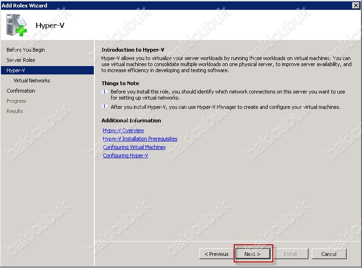Viewport: 362px width, 268px height.
Task: Open the Configuring Hyper-V link
Action: coord(125,155)
